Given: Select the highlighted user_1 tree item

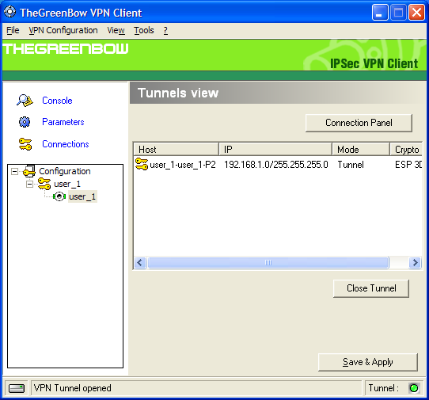Looking at the screenshot, I should tap(82, 196).
